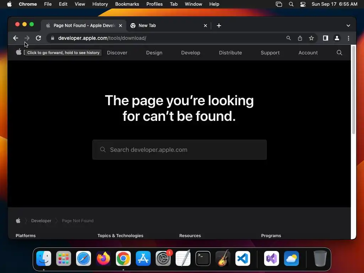This screenshot has height=273, width=364.
Task: Open Firefox from the Dock
Action: point(103,258)
